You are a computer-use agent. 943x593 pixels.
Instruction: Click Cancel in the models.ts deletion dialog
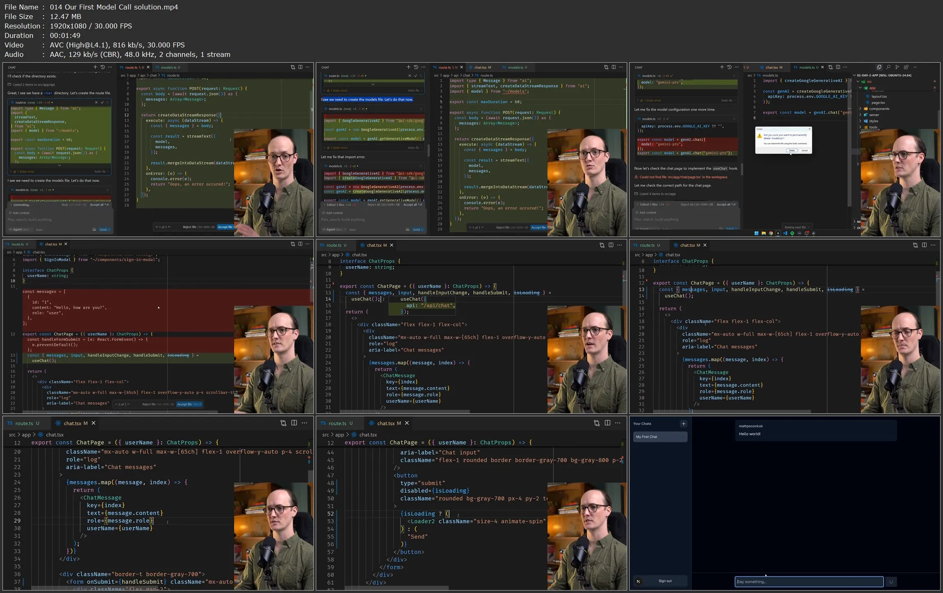(804, 150)
